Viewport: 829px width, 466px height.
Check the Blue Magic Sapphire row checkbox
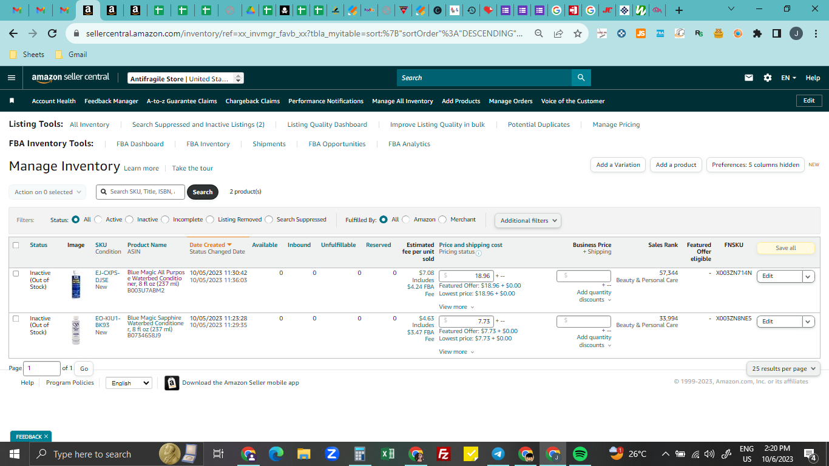tap(16, 319)
